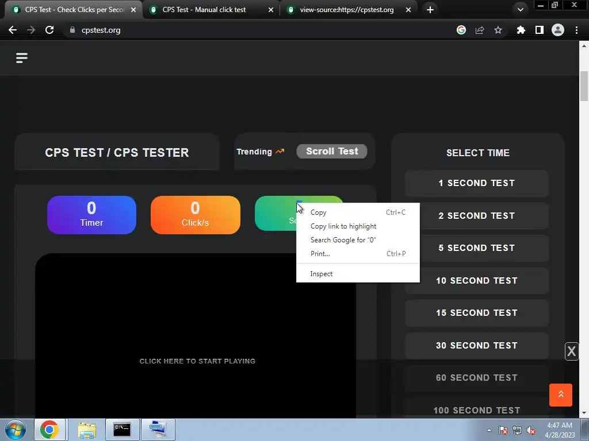Click the purple Timer counter card
This screenshot has height=441, width=589.
point(91,215)
